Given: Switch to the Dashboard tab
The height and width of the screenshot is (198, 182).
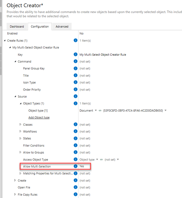Looking at the screenshot, I should tap(17, 27).
